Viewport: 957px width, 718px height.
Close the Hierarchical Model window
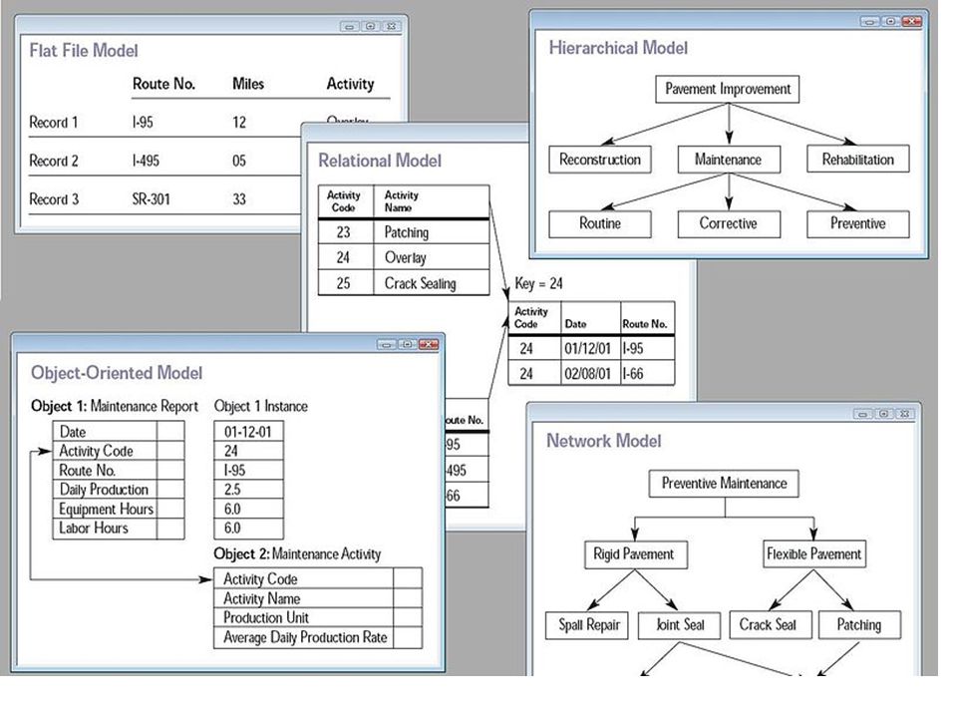(912, 21)
